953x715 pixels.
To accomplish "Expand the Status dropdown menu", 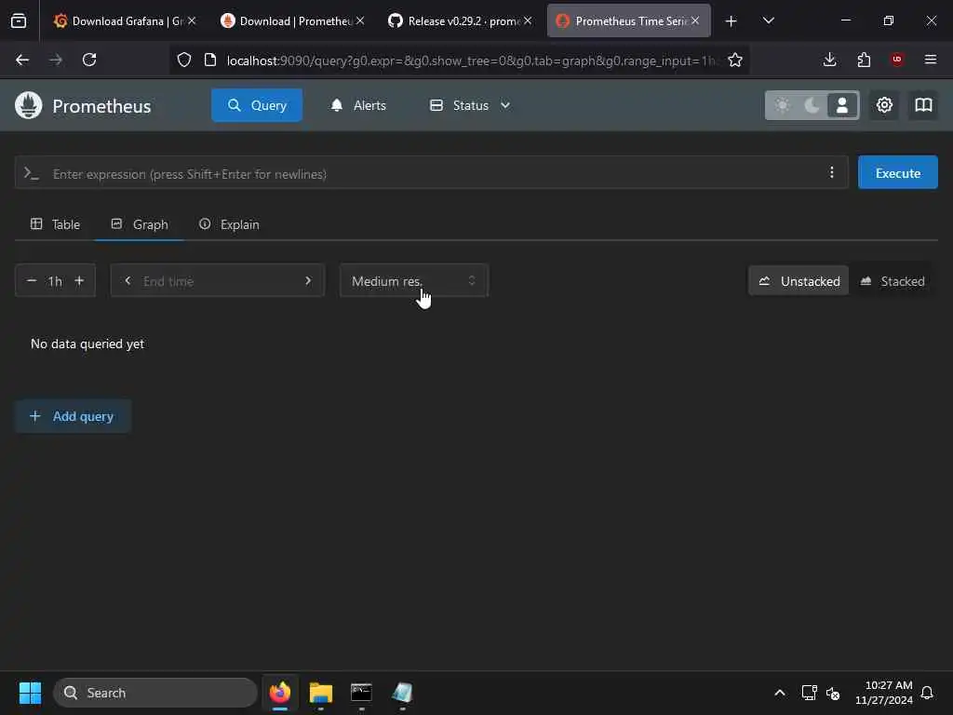I will 470,105.
